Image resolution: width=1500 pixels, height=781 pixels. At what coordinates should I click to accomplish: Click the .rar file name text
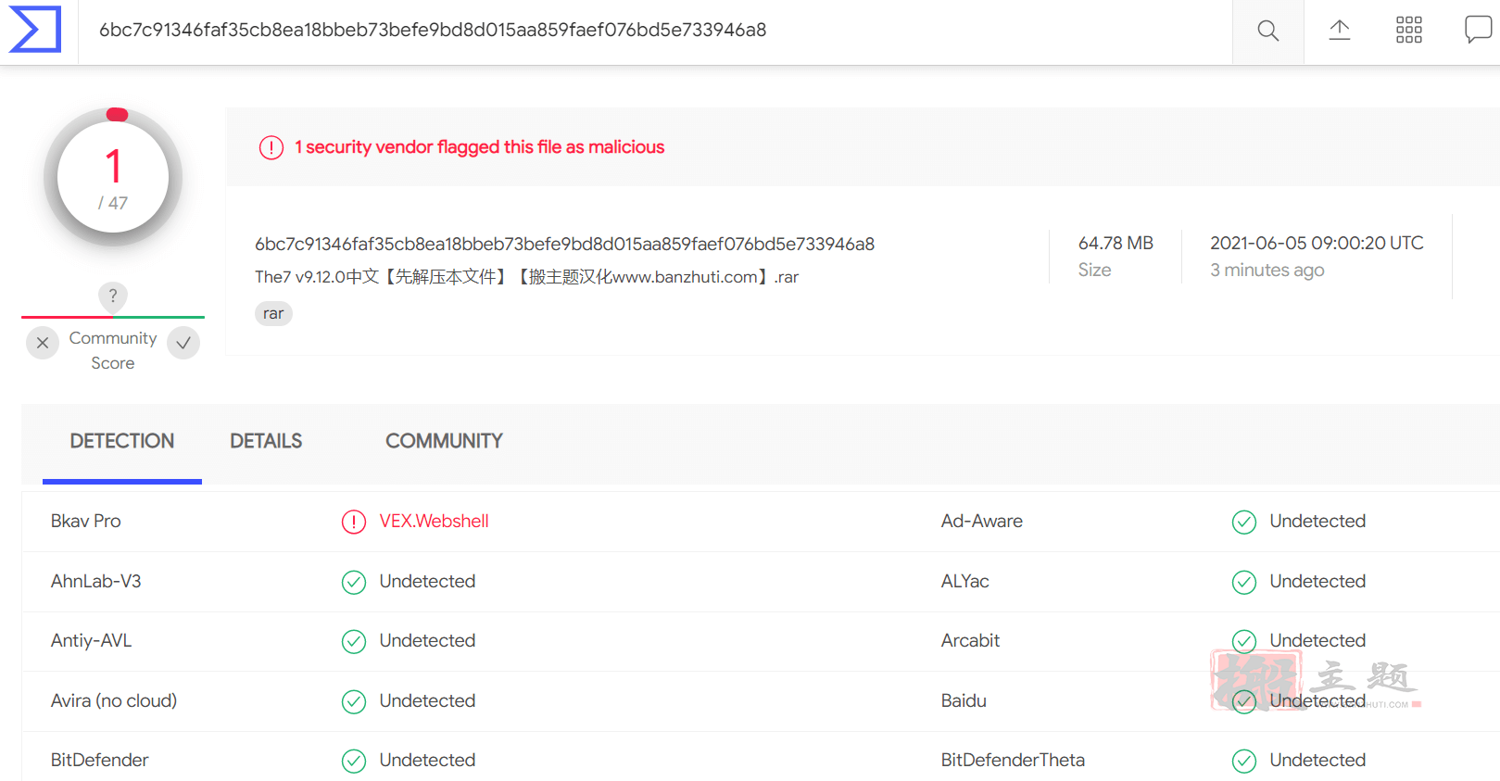(526, 277)
